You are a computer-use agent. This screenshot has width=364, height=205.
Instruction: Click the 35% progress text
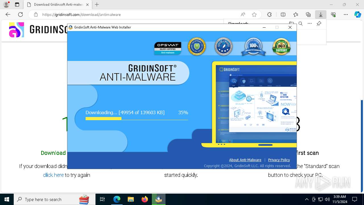click(x=183, y=112)
